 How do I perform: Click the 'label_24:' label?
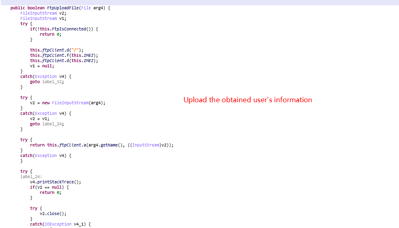click(31, 176)
